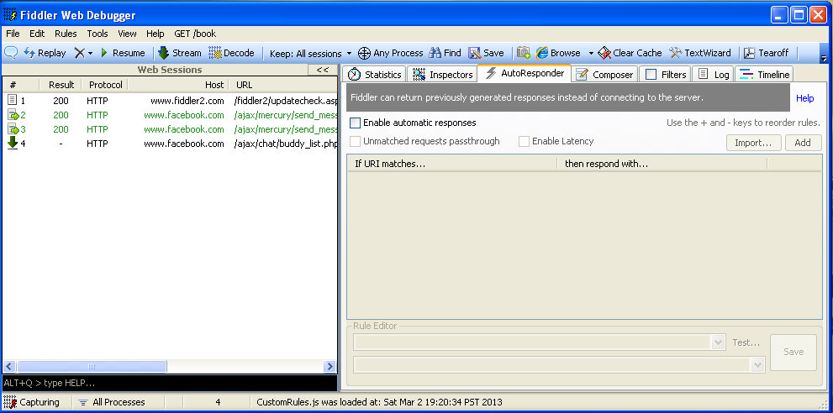Sort sessions by URL column header
The width and height of the screenshot is (833, 413).
pos(283,85)
